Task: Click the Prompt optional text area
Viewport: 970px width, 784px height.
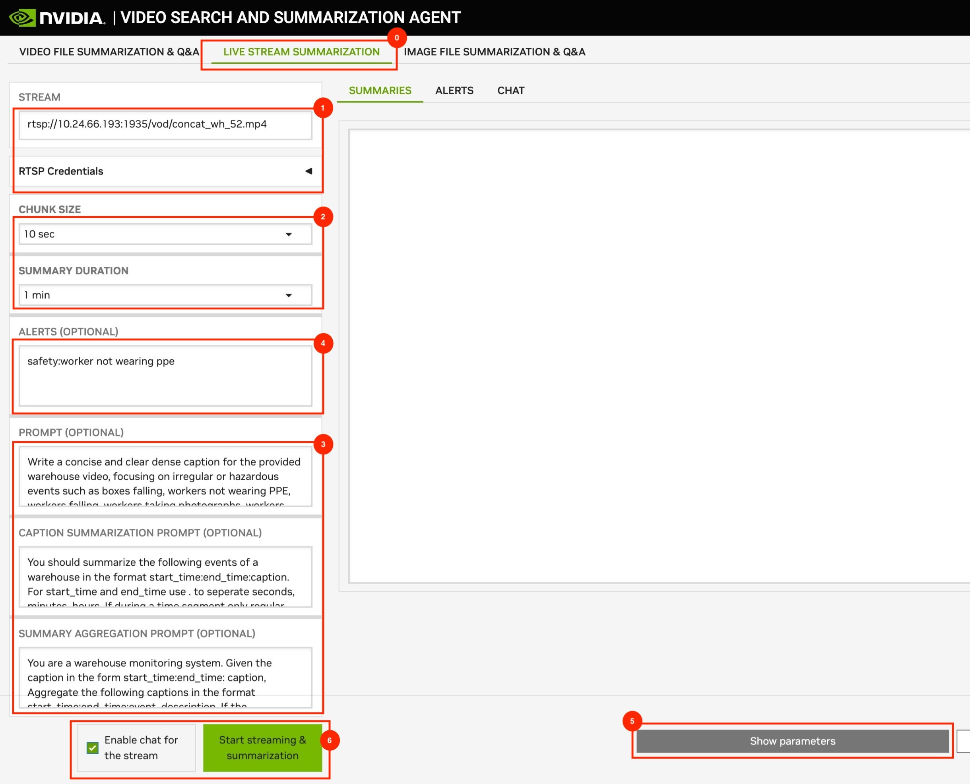Action: 165,476
